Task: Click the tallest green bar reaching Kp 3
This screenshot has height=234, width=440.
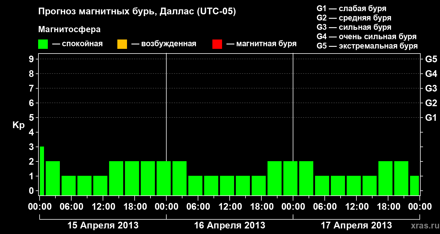Action: click(42, 171)
